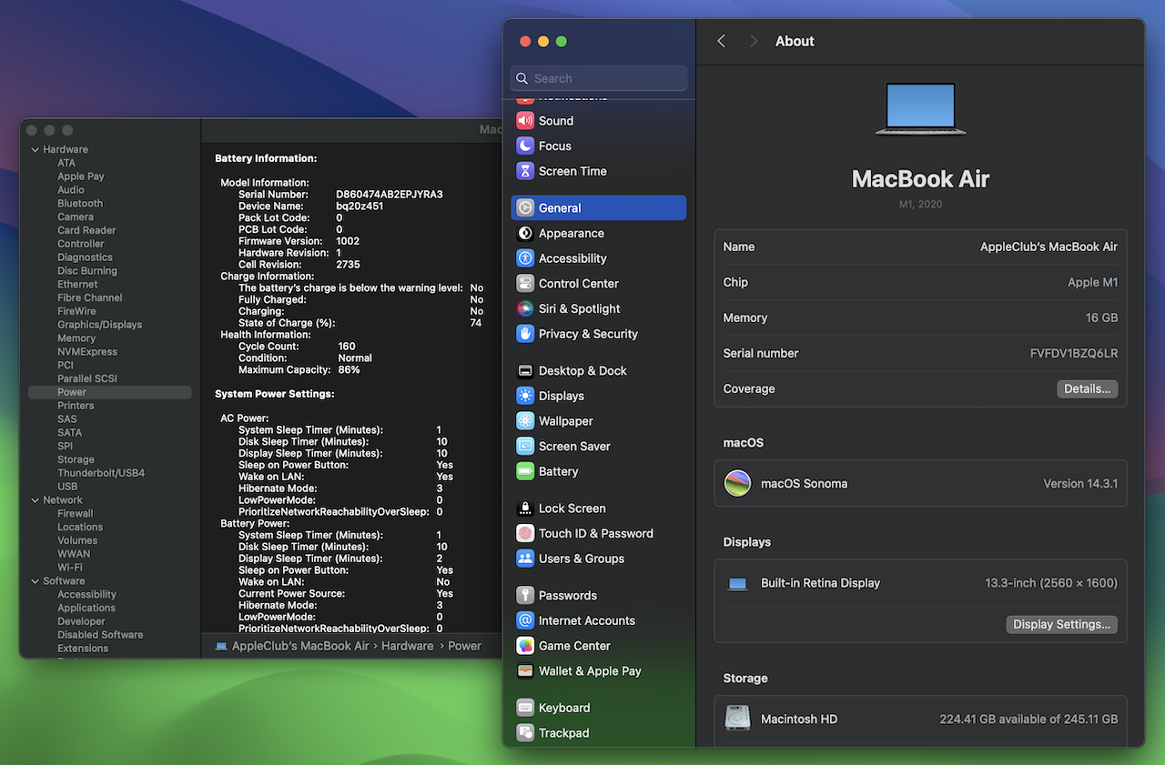Click the Focus moon icon

tap(525, 146)
